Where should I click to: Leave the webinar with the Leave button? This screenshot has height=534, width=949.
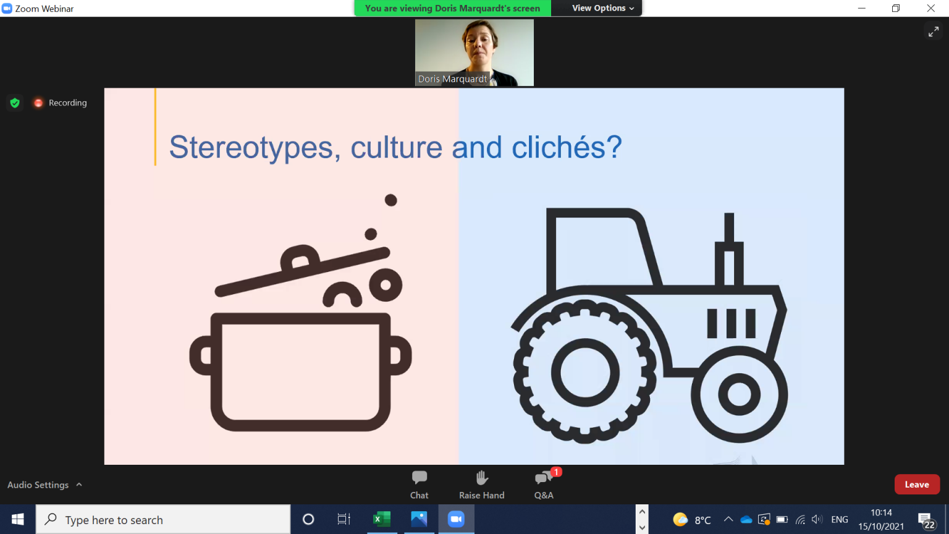917,485
